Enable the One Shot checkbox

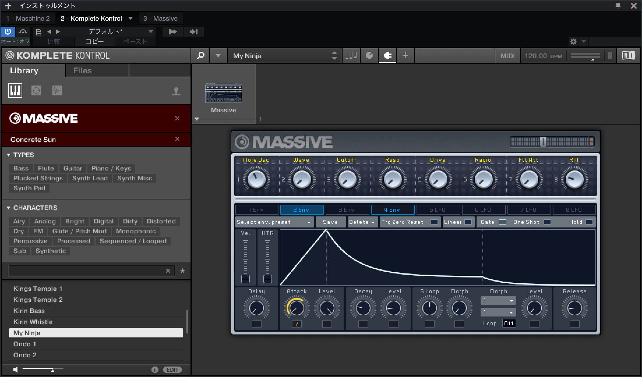coord(547,222)
